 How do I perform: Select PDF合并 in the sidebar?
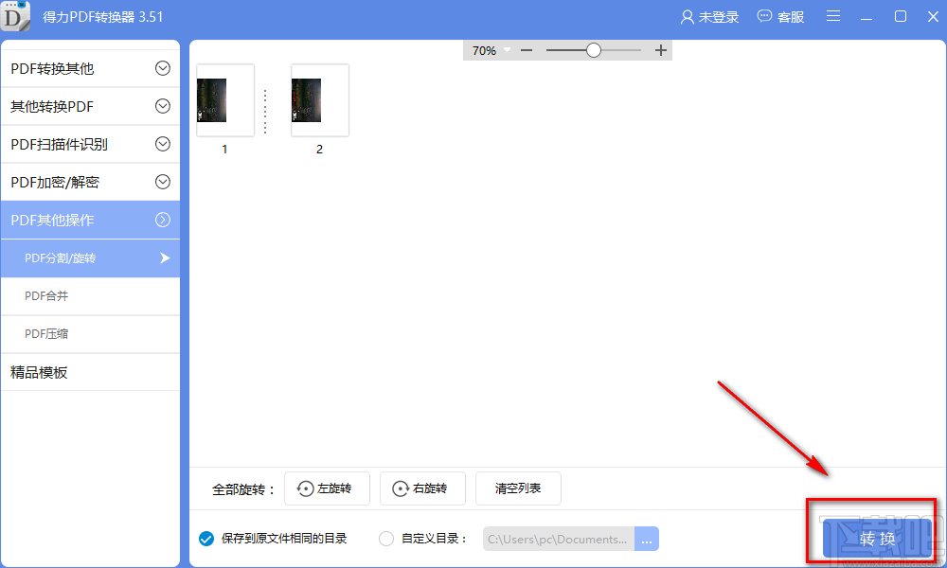[91, 296]
